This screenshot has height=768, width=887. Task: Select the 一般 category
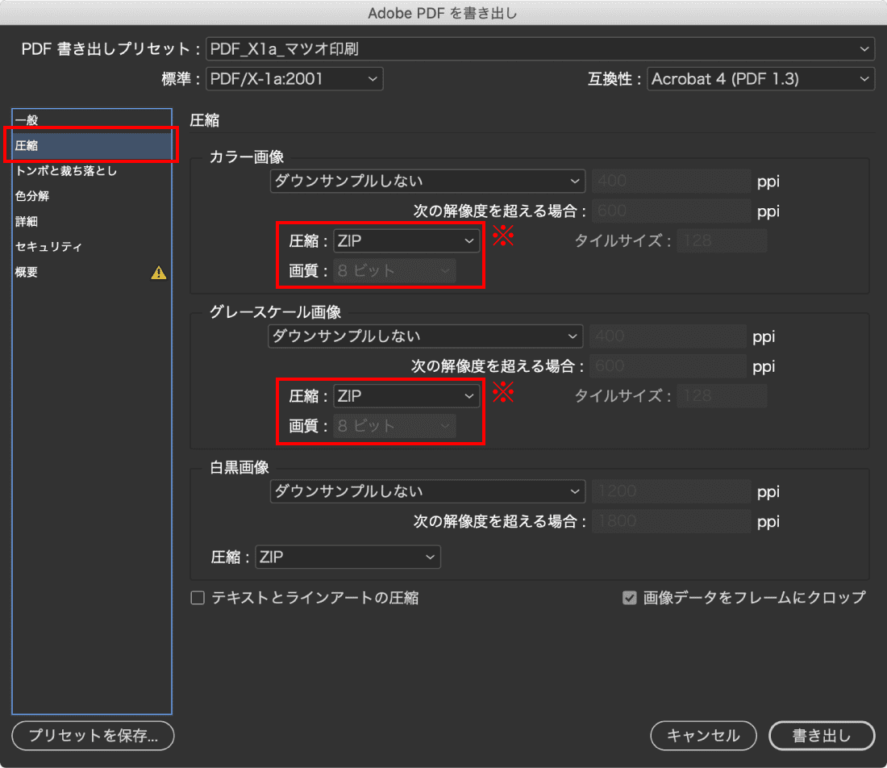92,120
